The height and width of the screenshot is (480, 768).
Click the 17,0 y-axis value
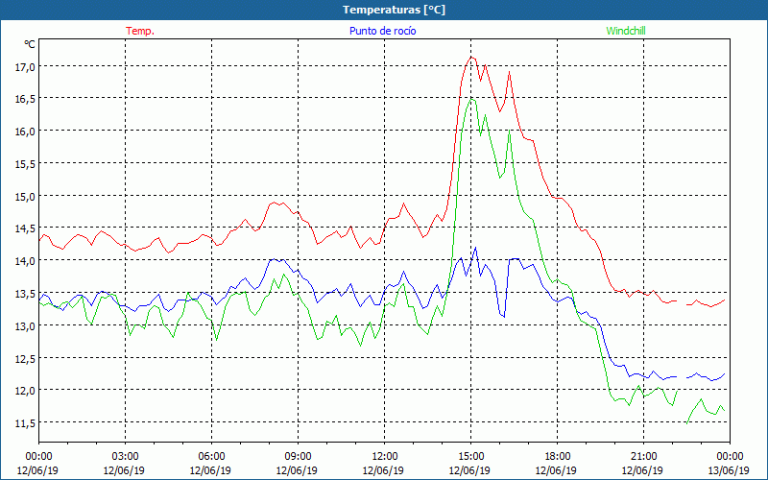tap(25, 66)
